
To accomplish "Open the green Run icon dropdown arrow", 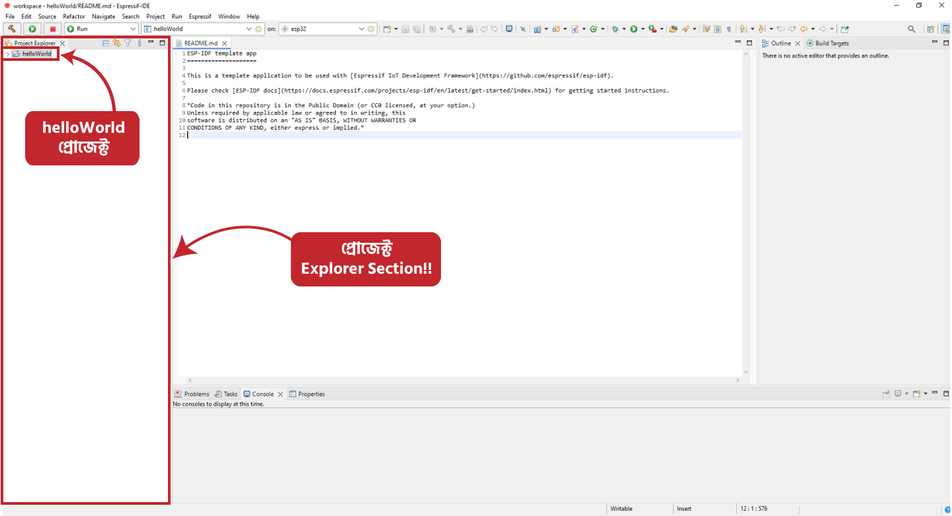I will tap(643, 29).
